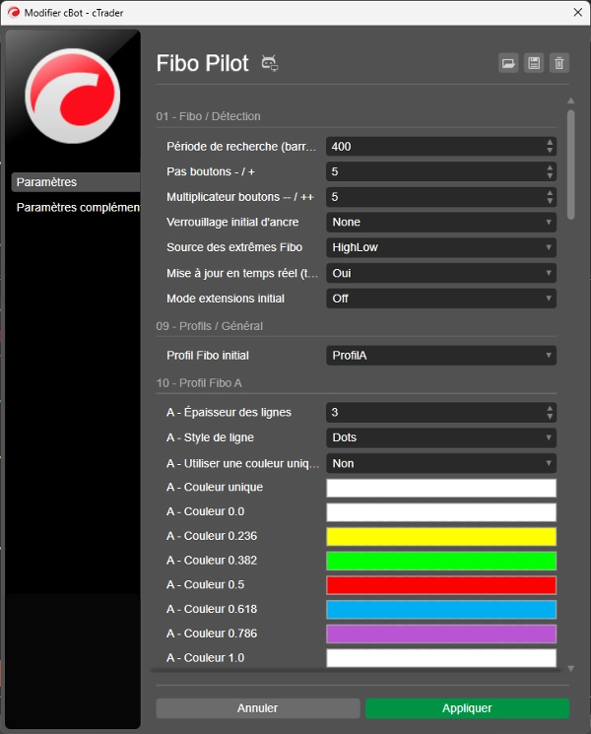Change the red A - Couleur 0.5 swatch

(441, 585)
